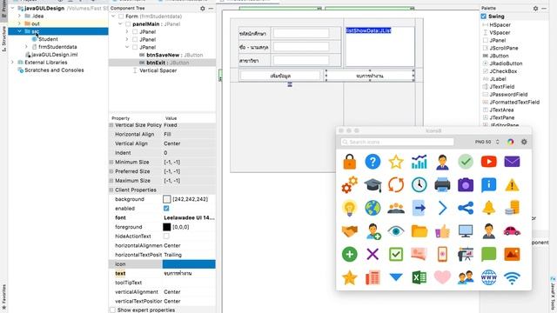The height and width of the screenshot is (313, 557).
Task: Select the blue question mark icon
Action: (372, 162)
